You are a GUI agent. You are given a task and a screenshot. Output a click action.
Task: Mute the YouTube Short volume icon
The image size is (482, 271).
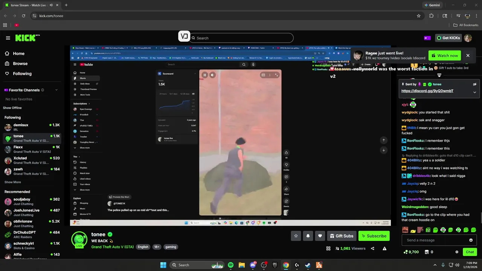click(x=212, y=75)
